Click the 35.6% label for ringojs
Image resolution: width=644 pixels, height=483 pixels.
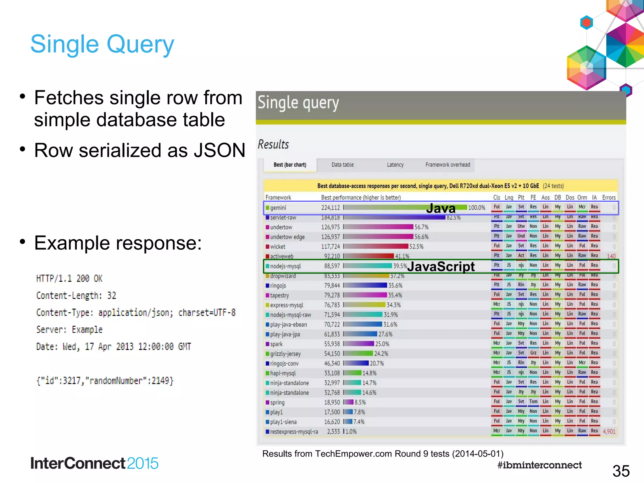point(395,286)
